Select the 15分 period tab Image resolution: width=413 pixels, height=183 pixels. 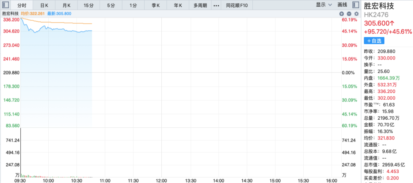coord(88,5)
